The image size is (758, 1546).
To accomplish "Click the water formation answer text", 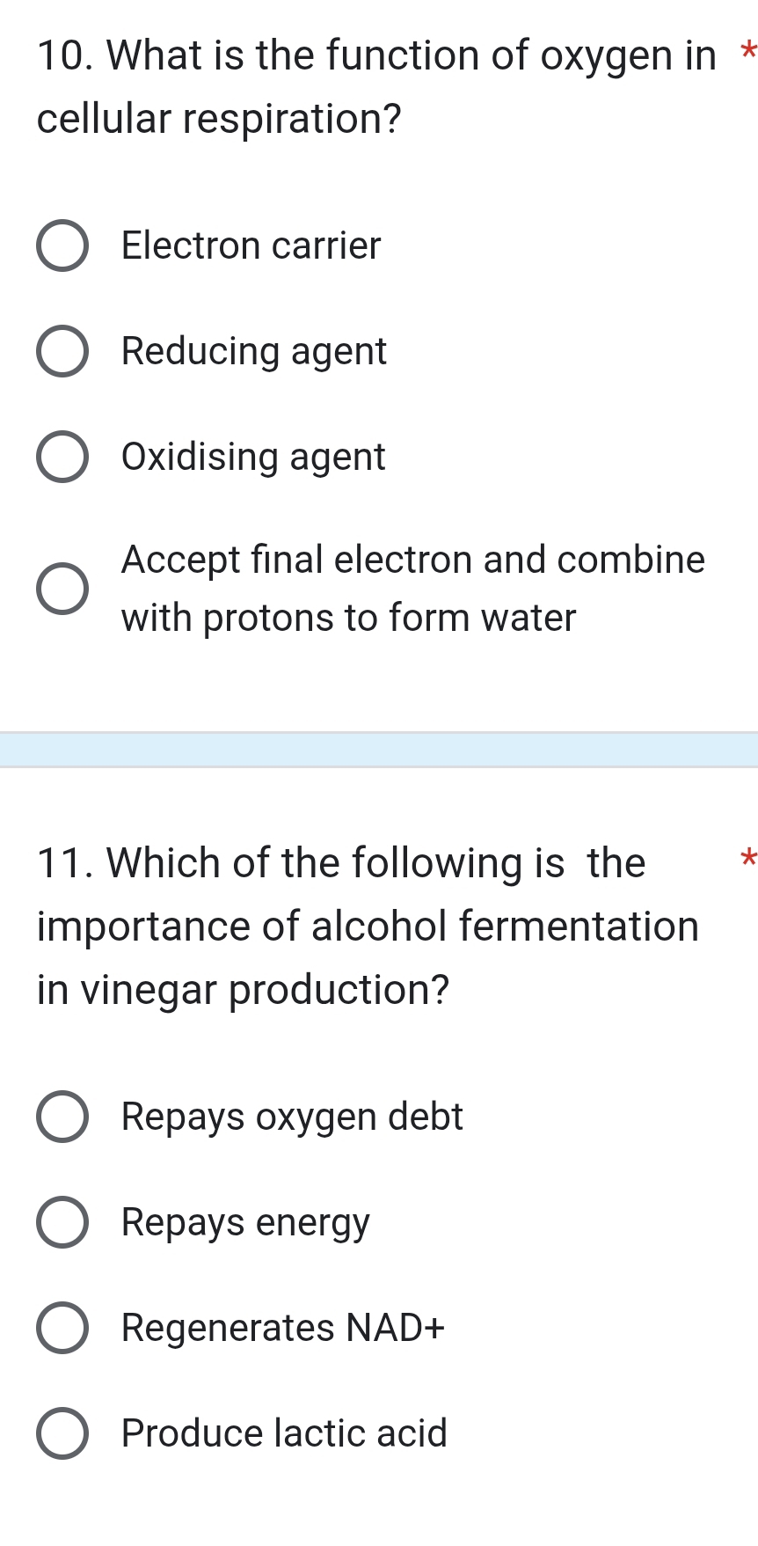I will 412,588.
